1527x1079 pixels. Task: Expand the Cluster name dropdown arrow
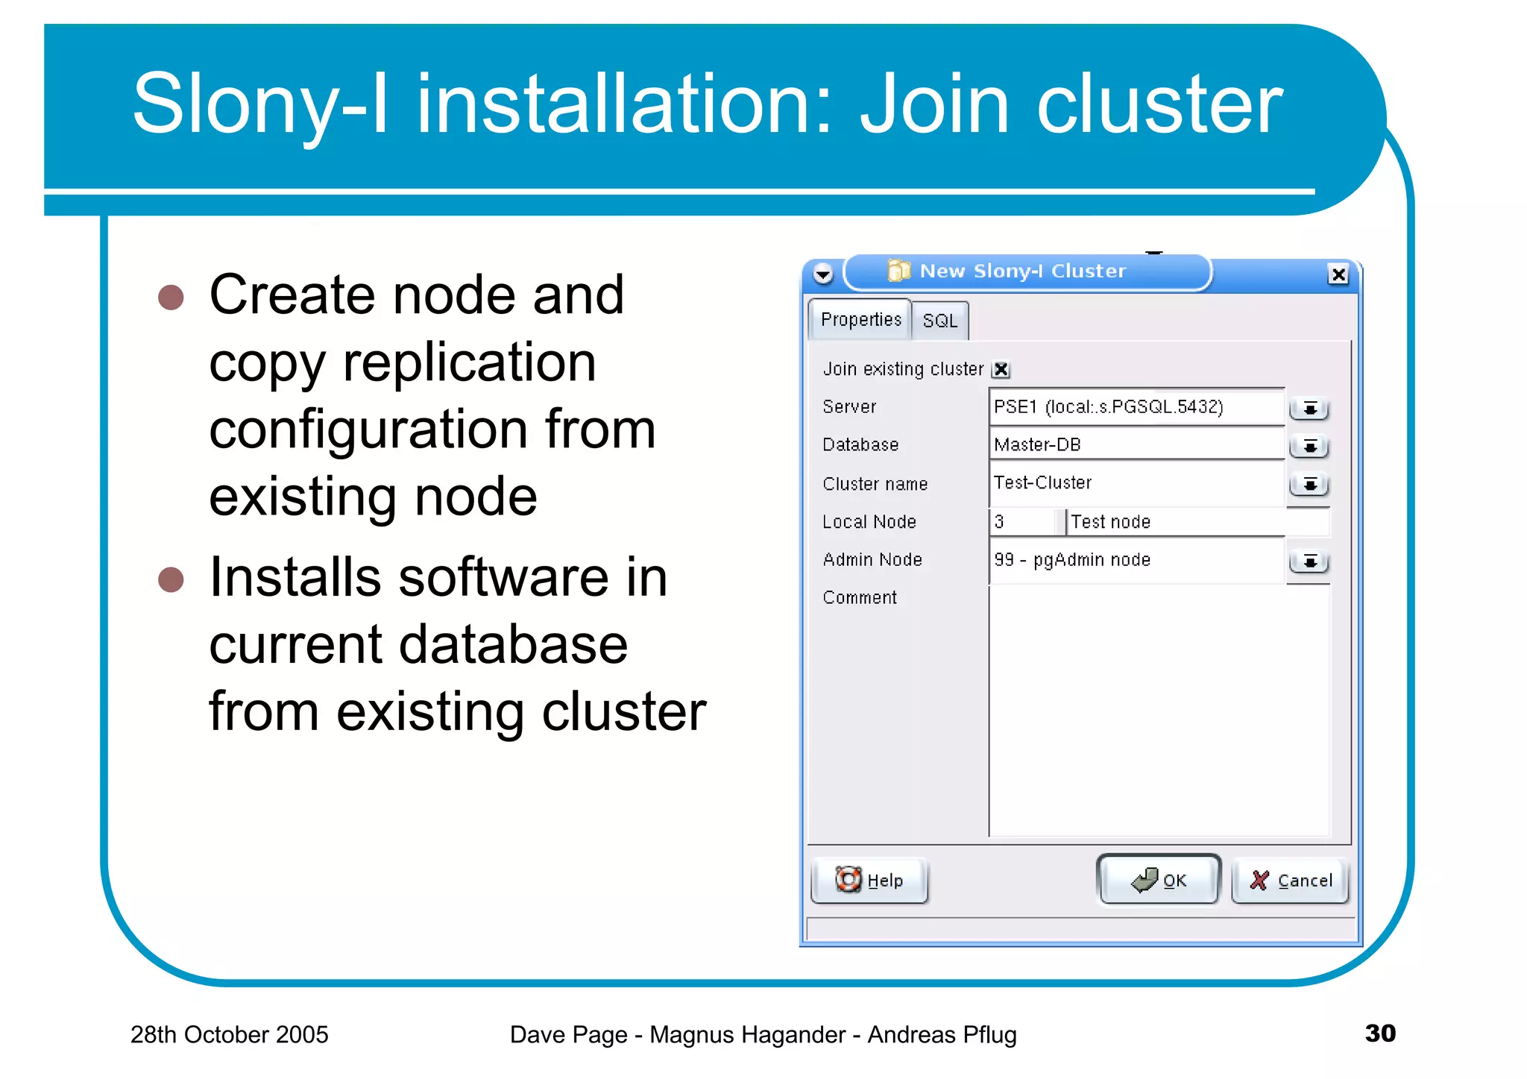pos(1309,485)
